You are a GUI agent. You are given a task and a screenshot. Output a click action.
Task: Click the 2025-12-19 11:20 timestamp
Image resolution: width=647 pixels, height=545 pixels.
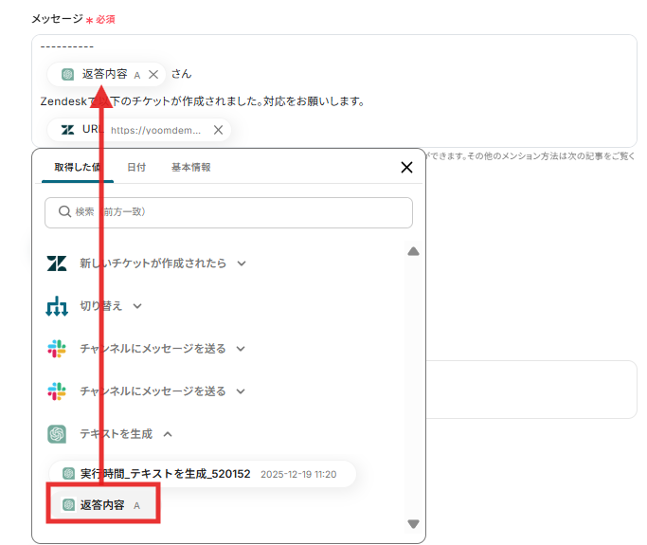[298, 475]
